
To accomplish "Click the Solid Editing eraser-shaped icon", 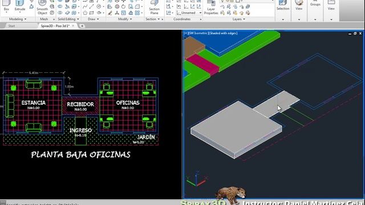I will (x=67, y=13).
